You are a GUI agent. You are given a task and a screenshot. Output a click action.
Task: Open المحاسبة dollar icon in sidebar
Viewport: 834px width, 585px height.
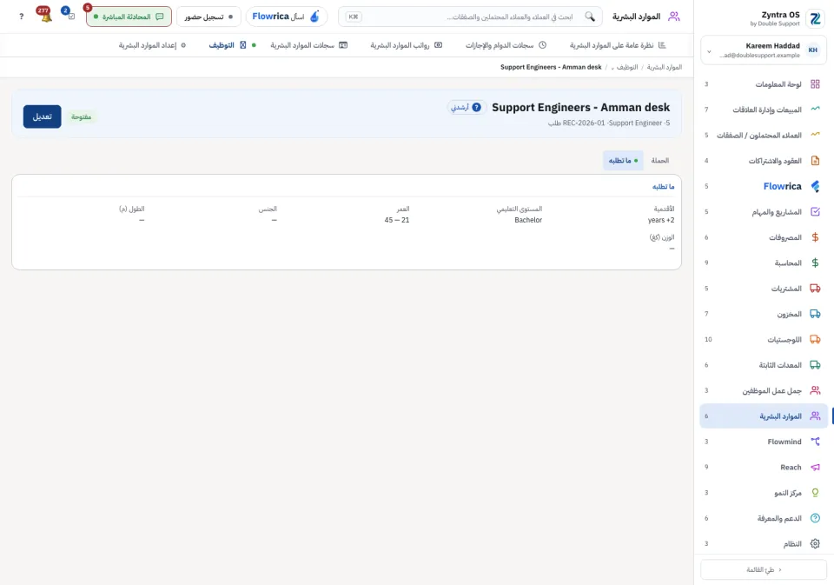coord(815,263)
